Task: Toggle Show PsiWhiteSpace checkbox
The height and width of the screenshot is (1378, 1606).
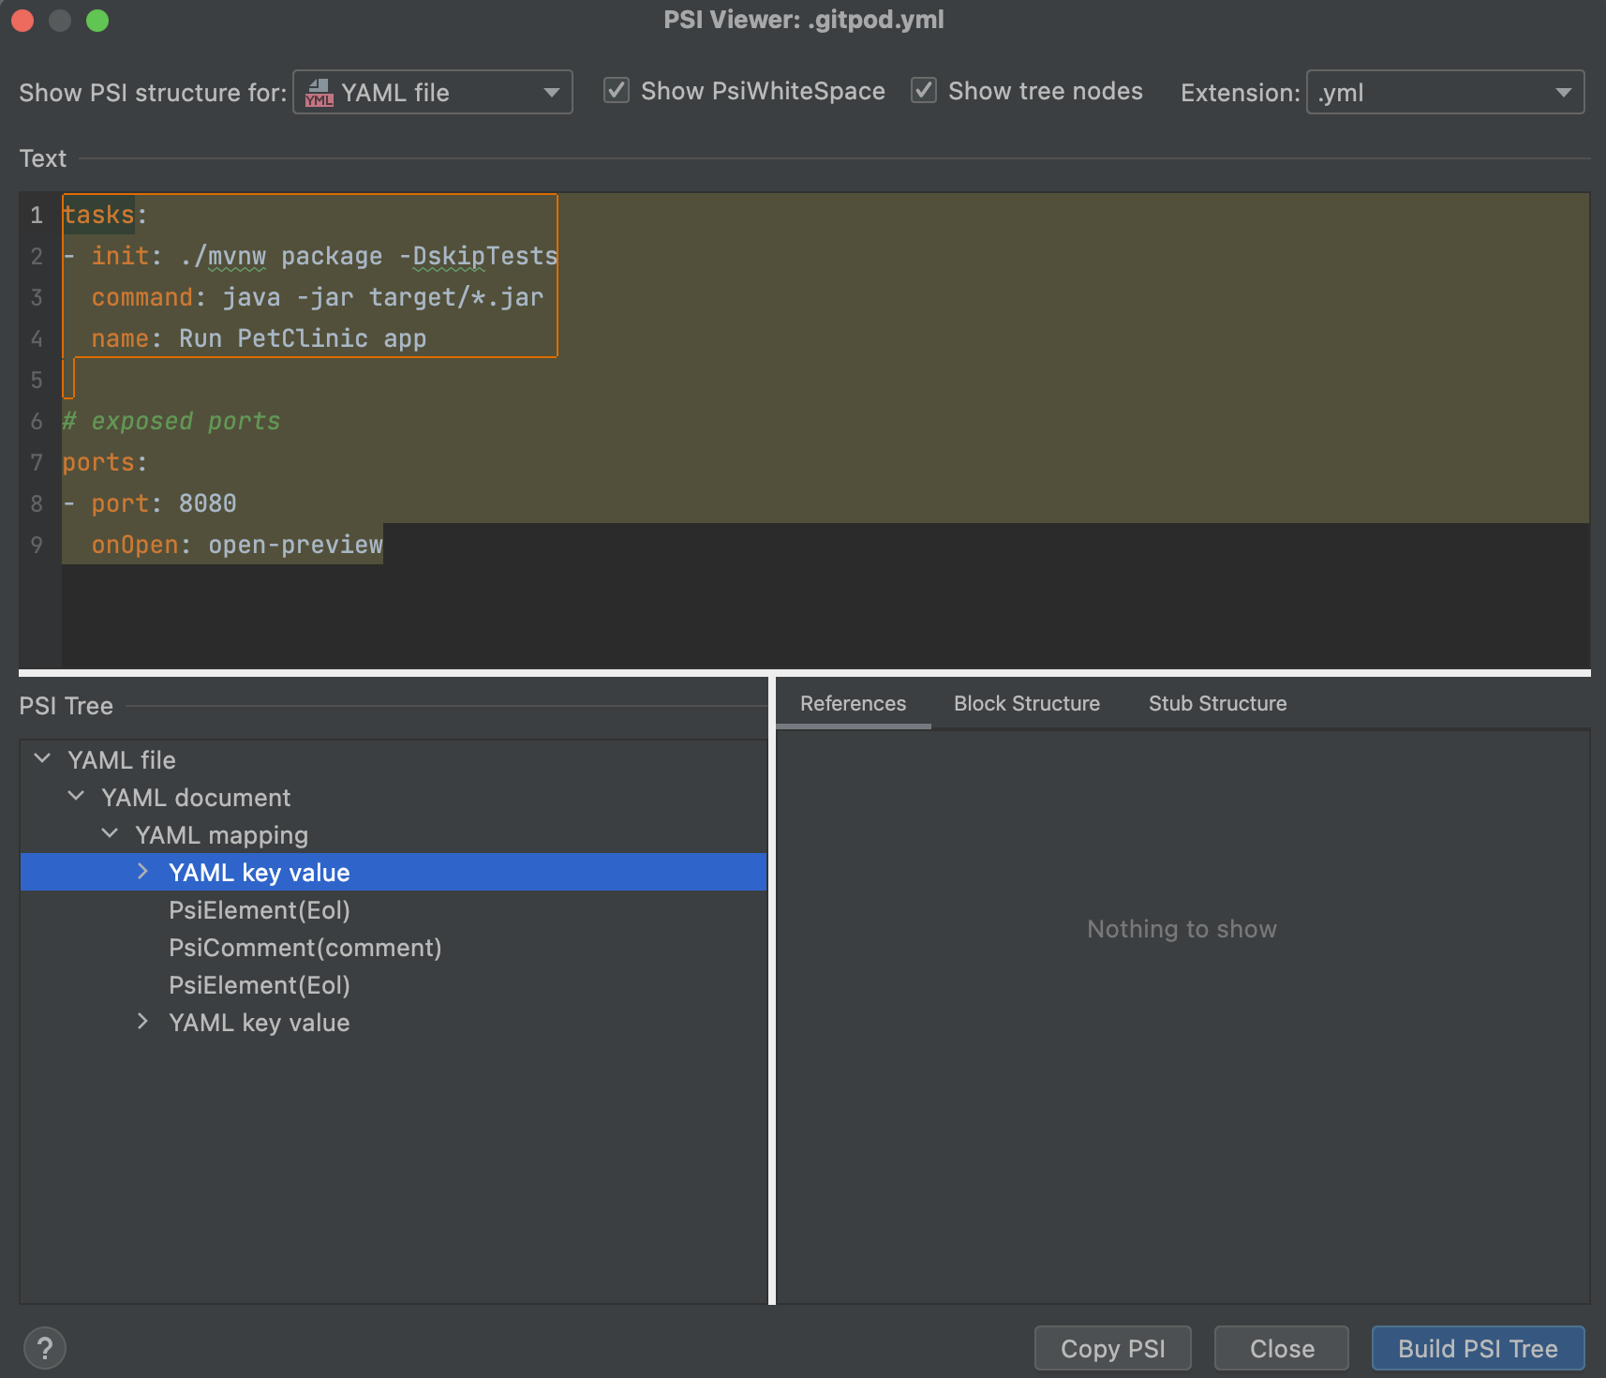Action: 616,91
